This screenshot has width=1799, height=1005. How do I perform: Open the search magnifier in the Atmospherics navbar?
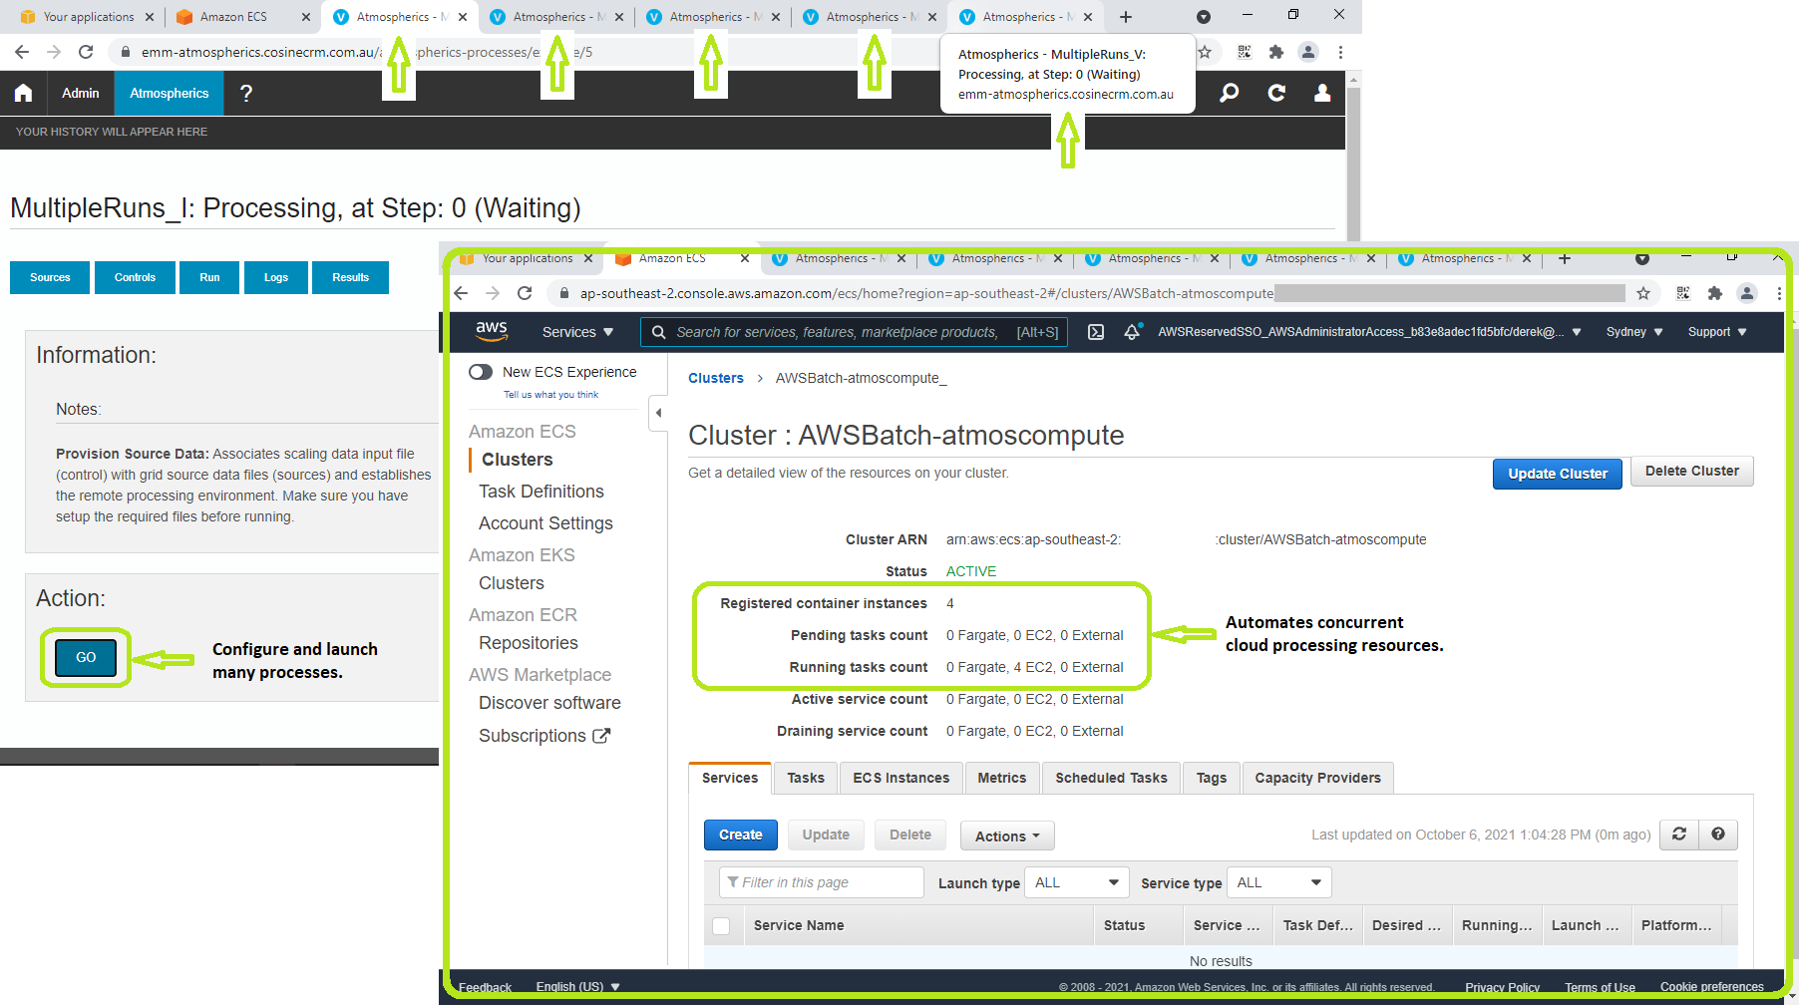[1230, 93]
